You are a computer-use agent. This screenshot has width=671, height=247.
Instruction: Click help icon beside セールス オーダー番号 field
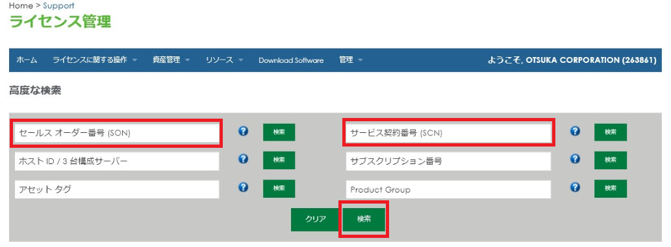tap(243, 131)
